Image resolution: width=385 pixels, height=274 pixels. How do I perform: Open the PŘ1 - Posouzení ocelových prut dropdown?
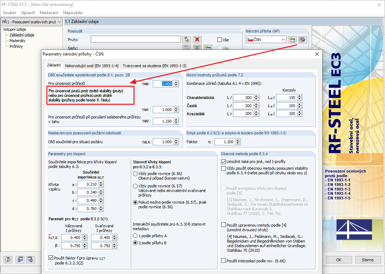pyautogui.click(x=60, y=22)
